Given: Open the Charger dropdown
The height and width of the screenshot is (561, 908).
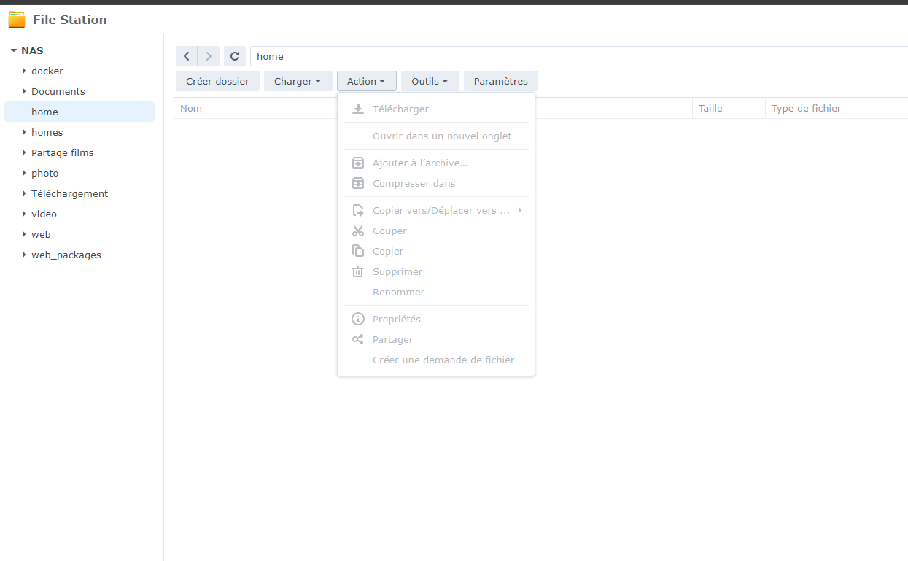Looking at the screenshot, I should 298,81.
